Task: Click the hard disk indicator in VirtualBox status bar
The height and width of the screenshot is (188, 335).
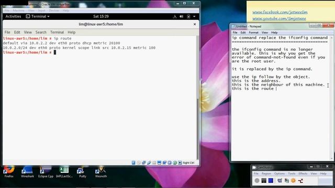Action: click(x=133, y=162)
